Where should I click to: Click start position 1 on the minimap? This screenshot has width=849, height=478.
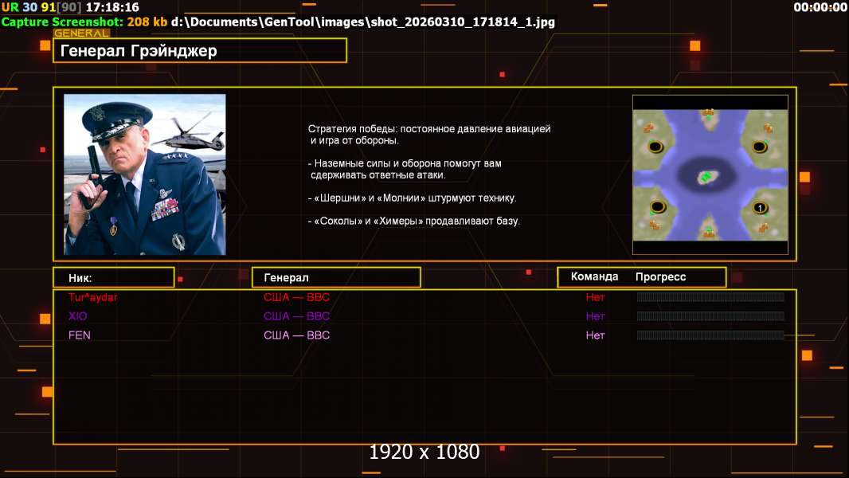tap(759, 208)
